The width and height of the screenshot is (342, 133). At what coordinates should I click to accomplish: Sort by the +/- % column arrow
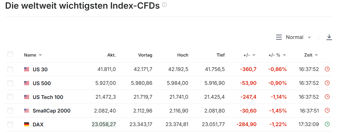pyautogui.click(x=284, y=55)
